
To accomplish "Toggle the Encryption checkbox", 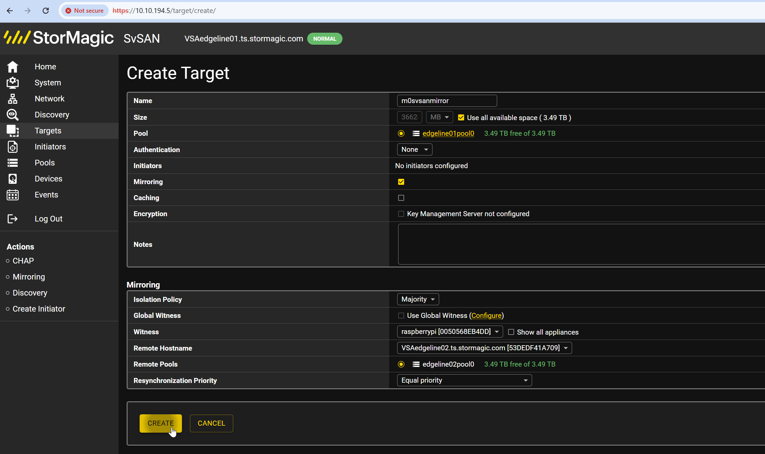I will tap(401, 214).
